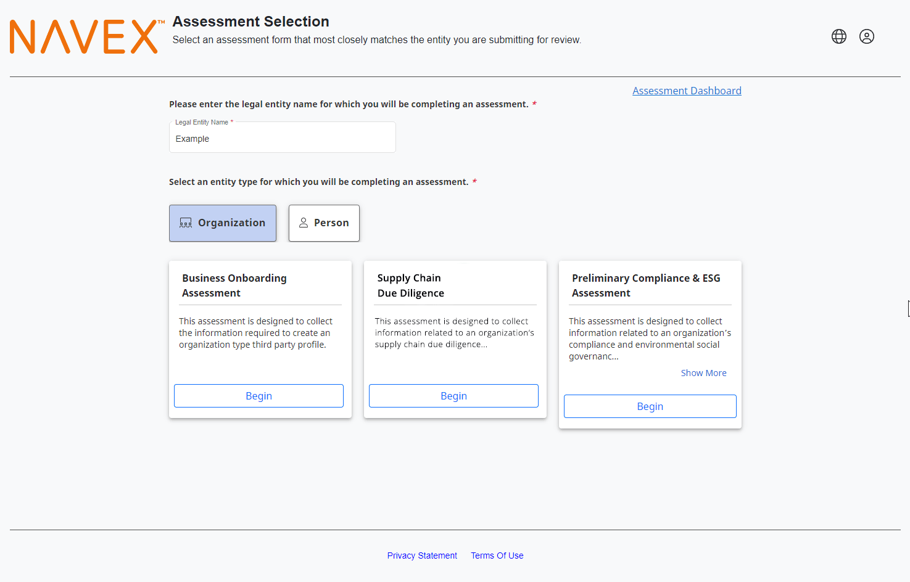910x582 pixels.
Task: Select the Example text in the entity field
Action: click(x=192, y=138)
